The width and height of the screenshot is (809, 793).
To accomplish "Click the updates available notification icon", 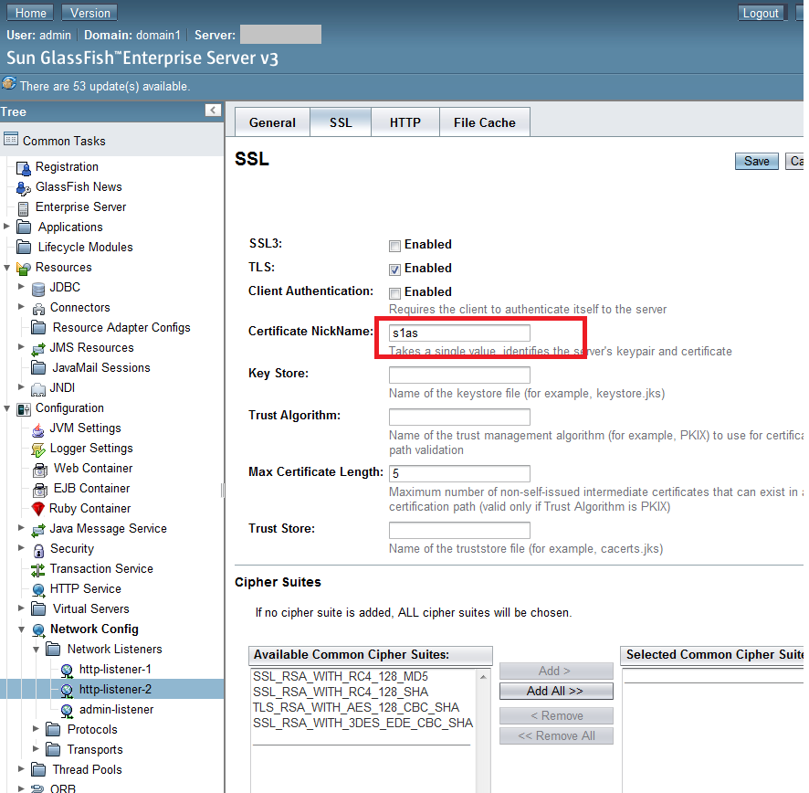I will pos(9,83).
